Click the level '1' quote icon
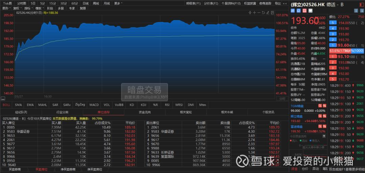Image resolution: width=365 pixels, height=173 pixels. click(362, 11)
